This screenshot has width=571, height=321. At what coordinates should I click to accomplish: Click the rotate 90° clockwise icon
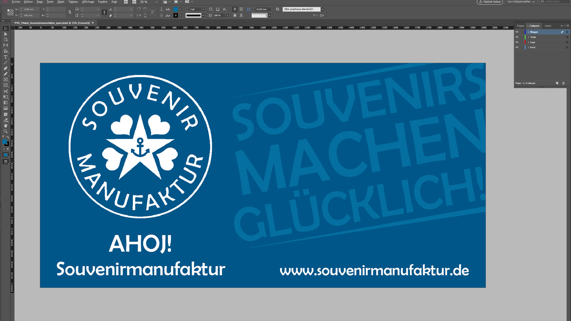(139, 9)
